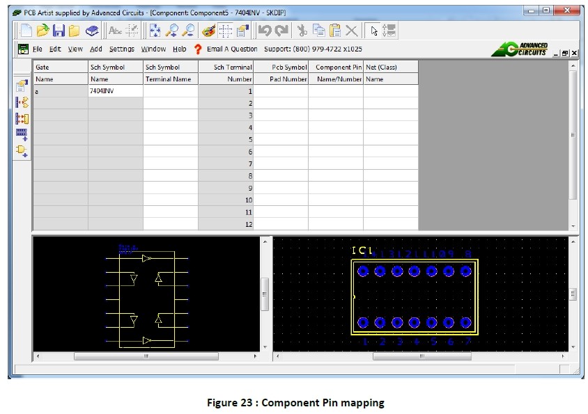Click the Paste clipboard icon
Screen dimensions: 588x414
coord(335,30)
